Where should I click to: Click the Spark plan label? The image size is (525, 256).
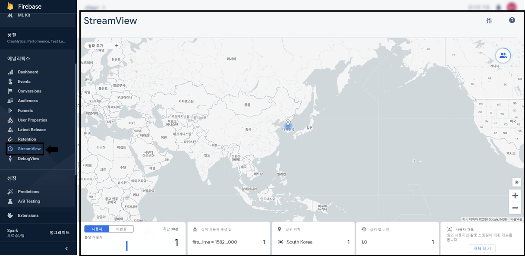coord(13,231)
